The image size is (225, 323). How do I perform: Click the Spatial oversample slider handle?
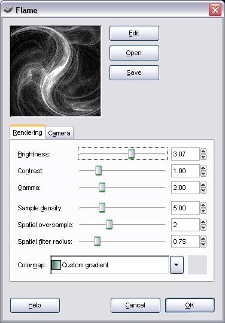click(110, 225)
